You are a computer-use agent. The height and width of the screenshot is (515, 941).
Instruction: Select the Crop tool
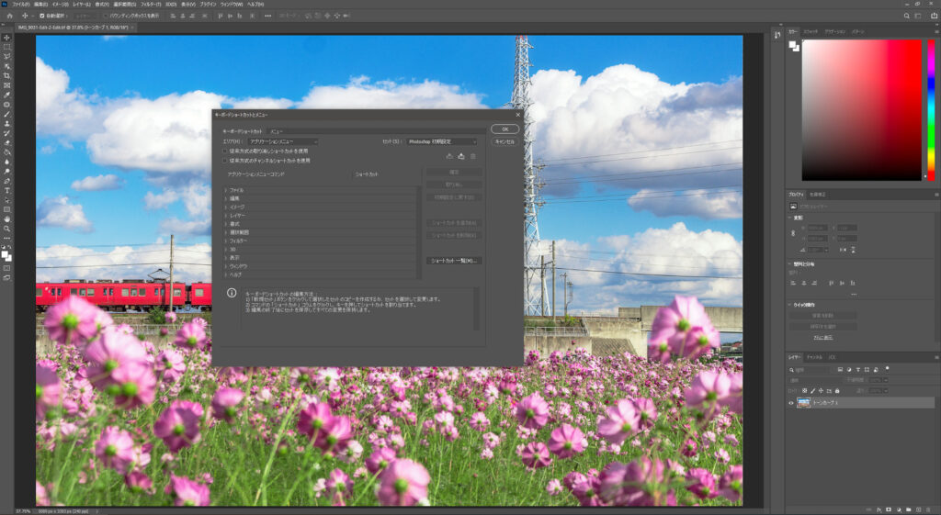click(x=6, y=75)
